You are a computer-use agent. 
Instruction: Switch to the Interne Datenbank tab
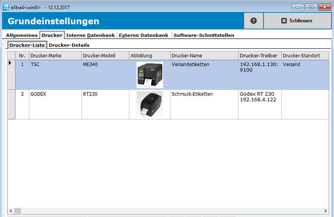pos(90,35)
